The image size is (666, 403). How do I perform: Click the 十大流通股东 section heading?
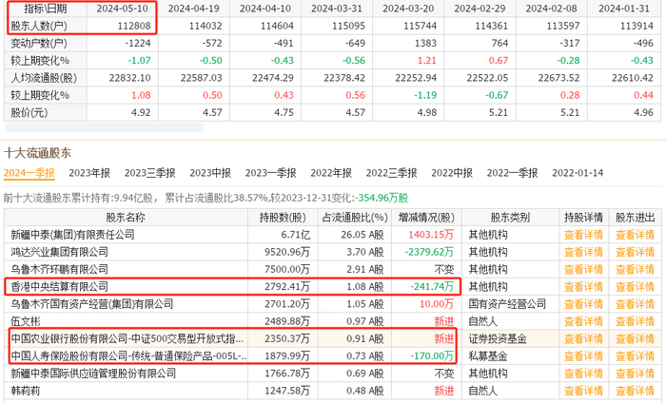coord(37,153)
